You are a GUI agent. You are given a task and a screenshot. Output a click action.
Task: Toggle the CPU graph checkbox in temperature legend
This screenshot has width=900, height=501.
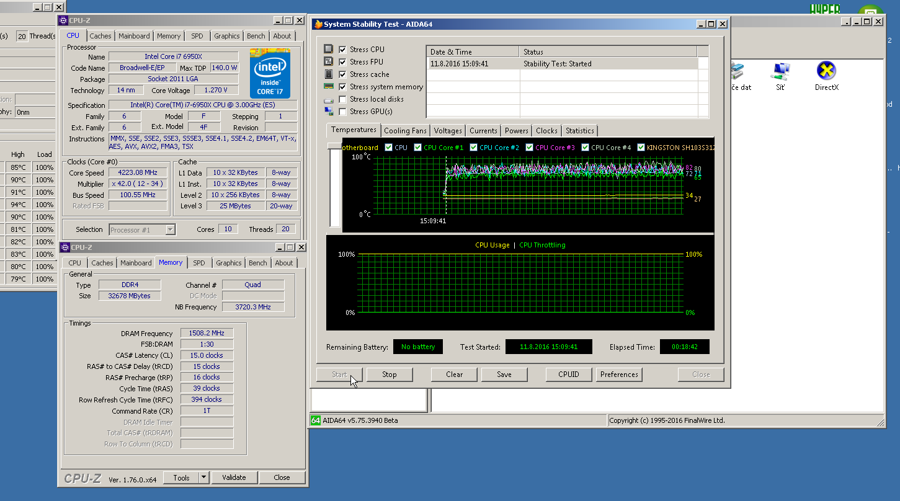coord(388,148)
